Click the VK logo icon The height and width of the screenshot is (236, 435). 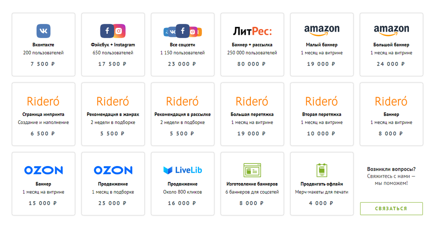click(43, 31)
